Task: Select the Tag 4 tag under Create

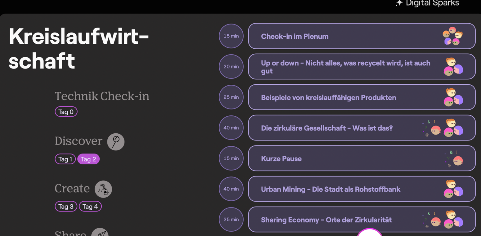Action: pos(90,206)
